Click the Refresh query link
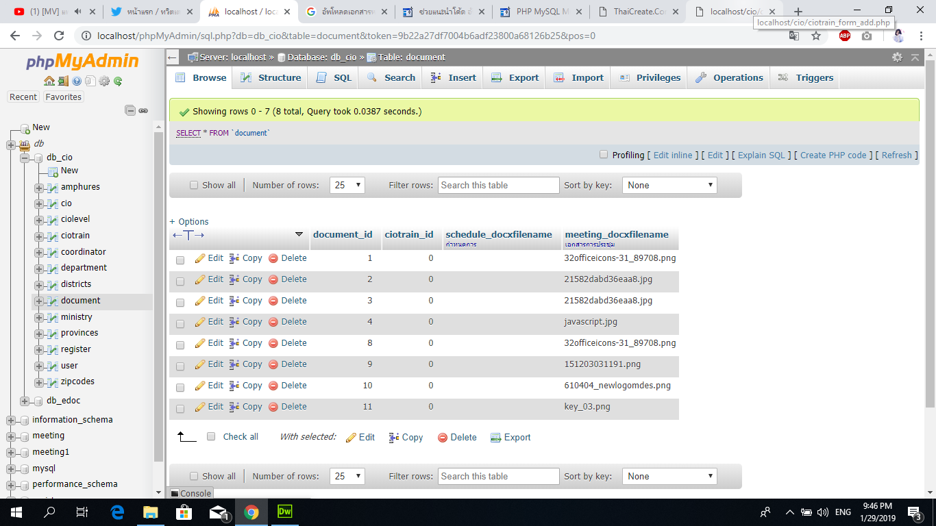The width and height of the screenshot is (936, 526). 896,155
